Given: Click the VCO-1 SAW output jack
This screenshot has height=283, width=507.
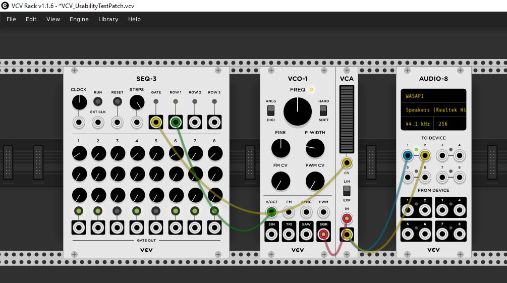Looking at the screenshot, I should pos(306,234).
